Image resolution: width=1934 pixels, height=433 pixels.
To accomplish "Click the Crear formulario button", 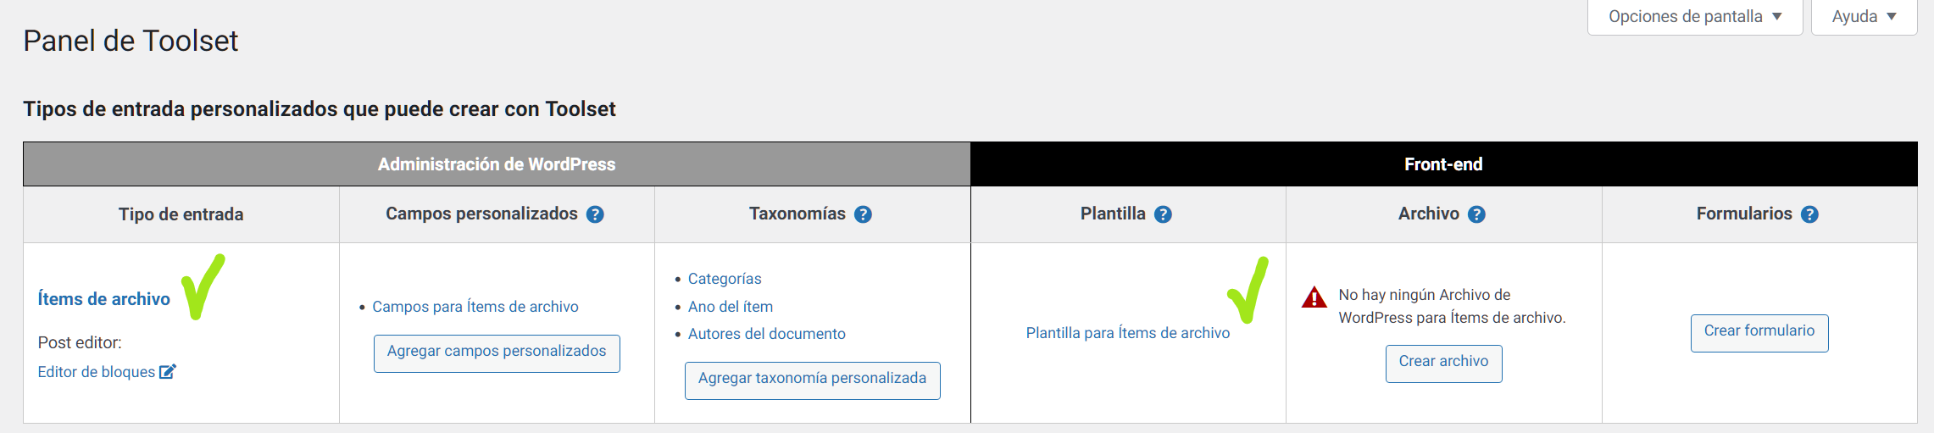I will pyautogui.click(x=1759, y=333).
